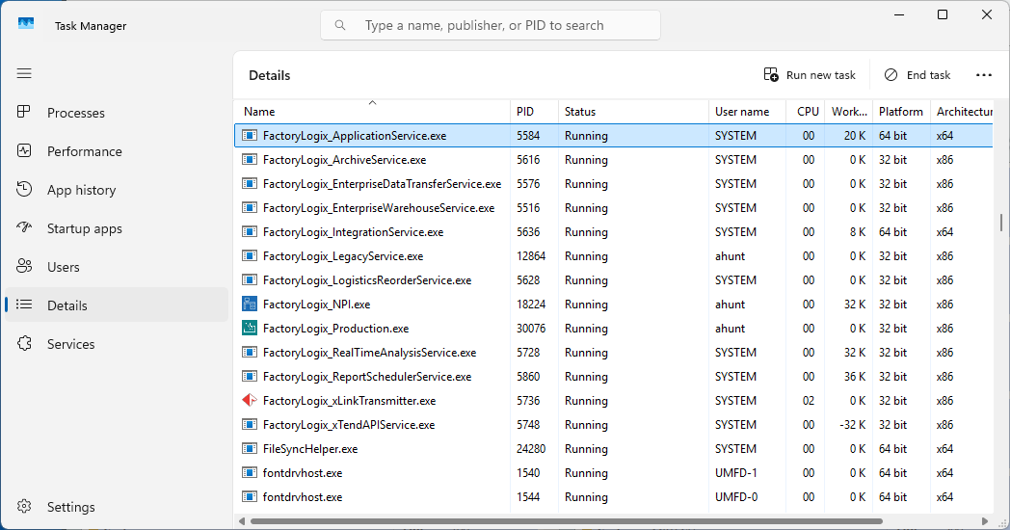
Task: Click the Services puzzle-piece icon
Action: 24,343
